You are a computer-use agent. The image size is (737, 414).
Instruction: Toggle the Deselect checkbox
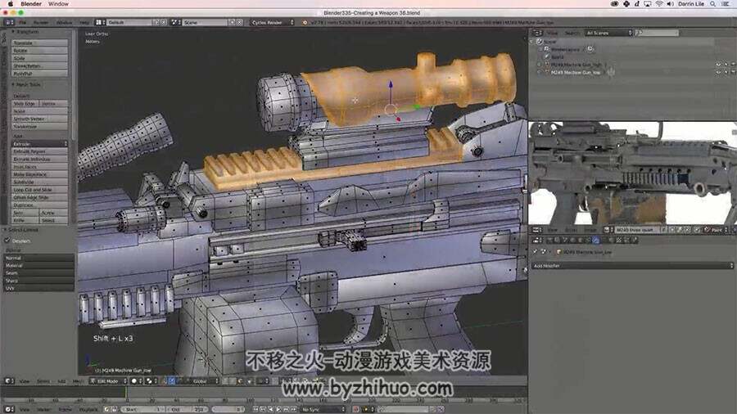click(x=7, y=241)
